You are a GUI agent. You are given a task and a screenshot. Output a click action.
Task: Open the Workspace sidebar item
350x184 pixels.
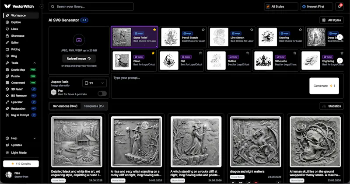21,15
